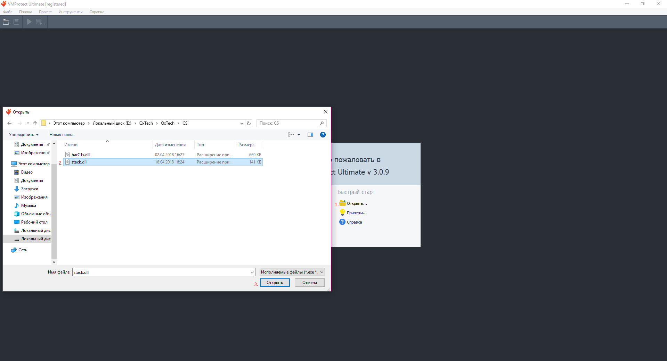Click Этот компьютер in the address path
The height and width of the screenshot is (361, 667).
click(x=69, y=123)
